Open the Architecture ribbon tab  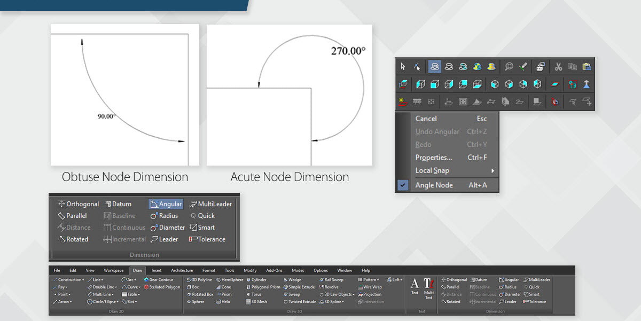pos(182,270)
